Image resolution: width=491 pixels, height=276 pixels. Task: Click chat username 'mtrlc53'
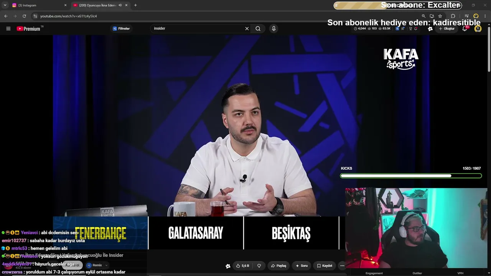tap(19, 248)
